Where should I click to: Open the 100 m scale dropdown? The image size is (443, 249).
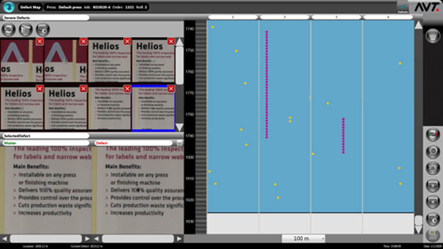304,238
